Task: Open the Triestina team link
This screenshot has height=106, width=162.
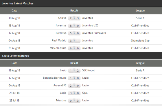Action: pyautogui.click(x=61, y=100)
